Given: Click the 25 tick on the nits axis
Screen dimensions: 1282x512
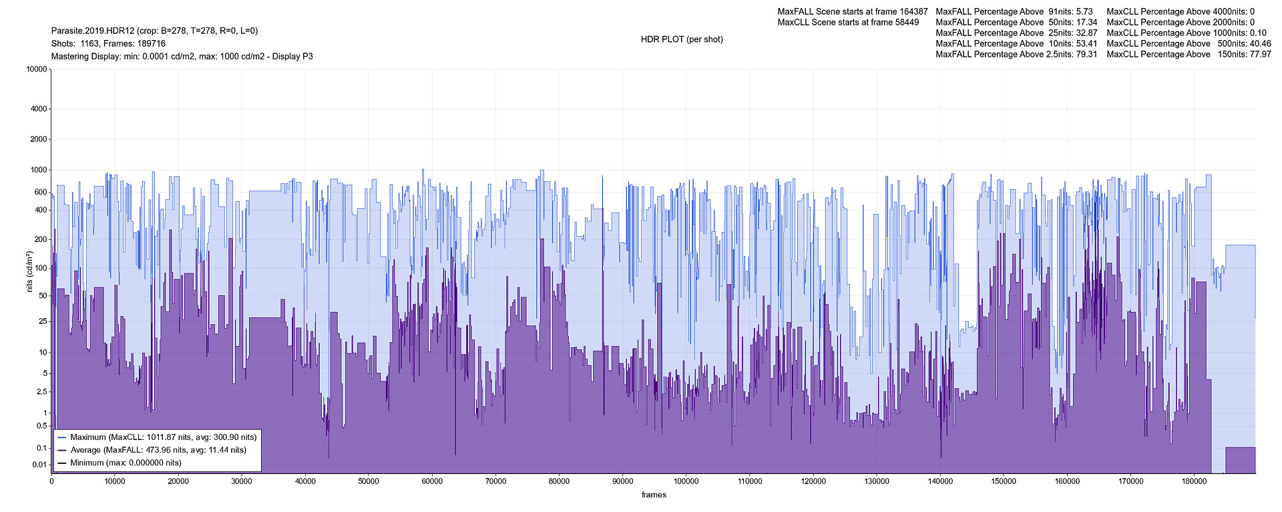Looking at the screenshot, I should (x=43, y=321).
